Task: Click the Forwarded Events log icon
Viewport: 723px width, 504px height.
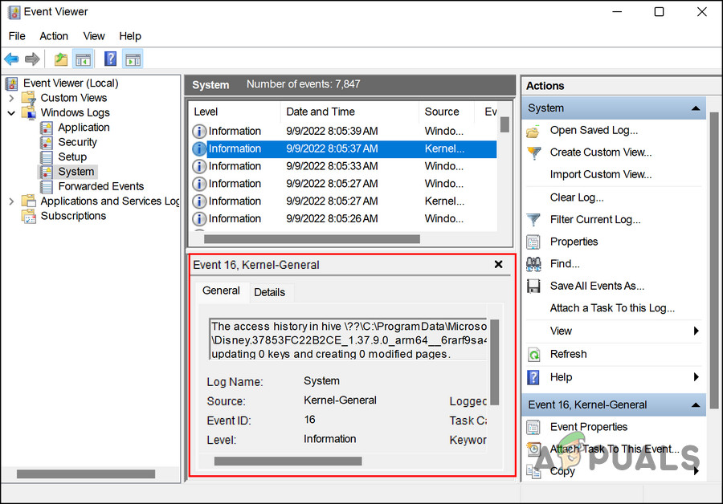Action: [46, 186]
